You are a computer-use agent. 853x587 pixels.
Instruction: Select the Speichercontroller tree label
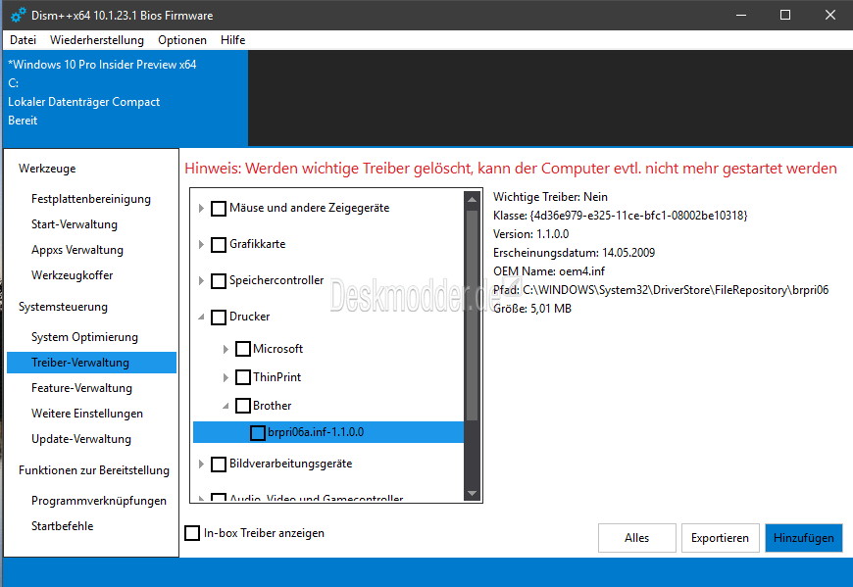click(276, 280)
